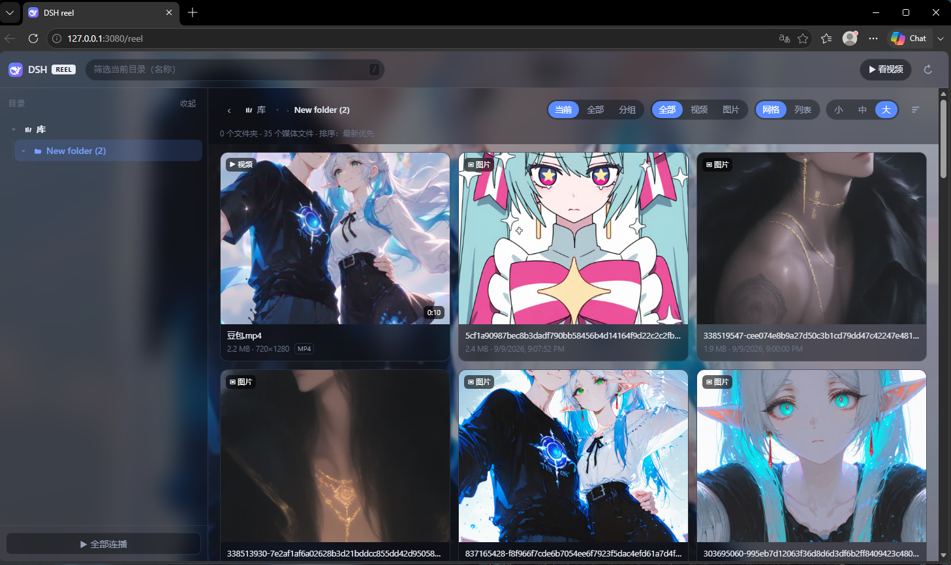Click the 图片 badge on the 338513930 image card
The image size is (951, 565).
click(241, 382)
